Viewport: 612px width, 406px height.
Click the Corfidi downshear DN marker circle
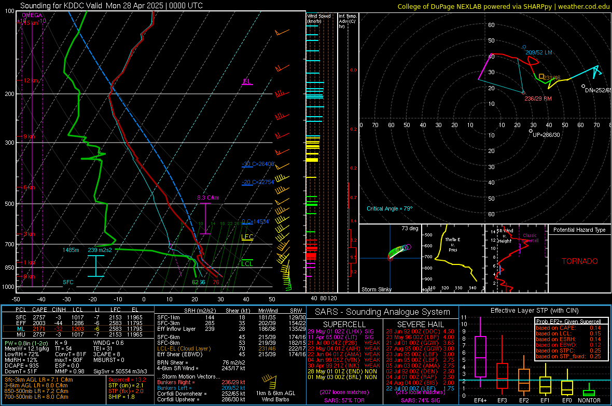583,86
